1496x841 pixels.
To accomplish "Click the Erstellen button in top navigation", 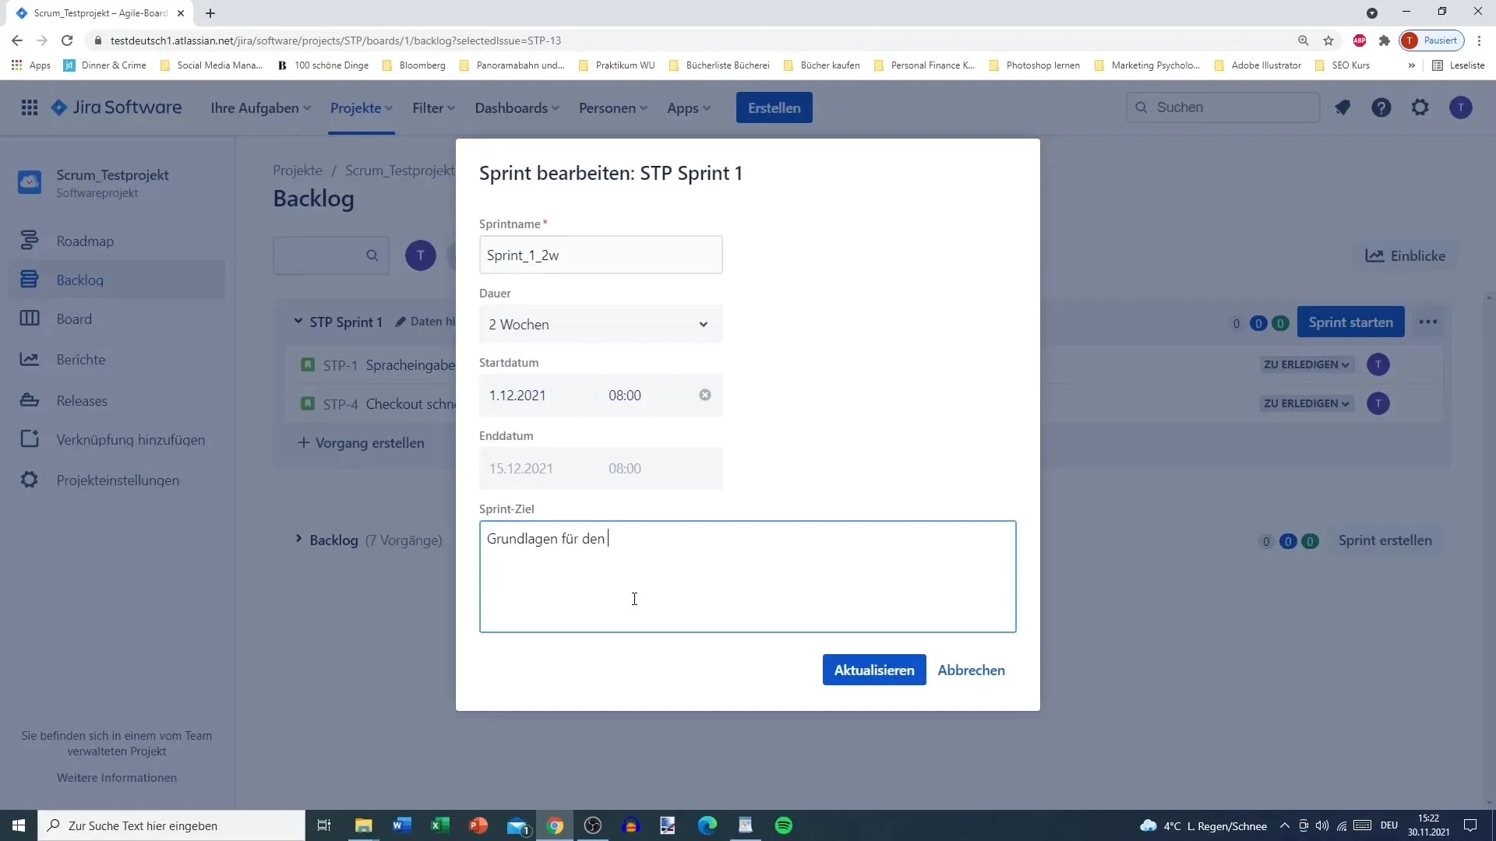I will coord(774,107).
